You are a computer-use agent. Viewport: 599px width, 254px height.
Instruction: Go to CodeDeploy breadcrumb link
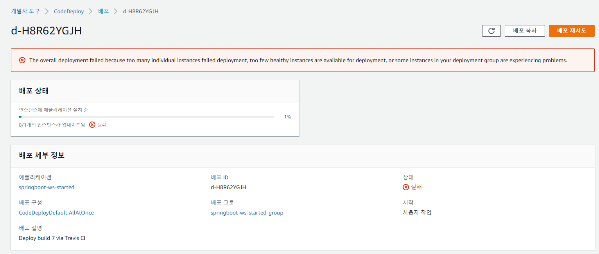point(69,11)
